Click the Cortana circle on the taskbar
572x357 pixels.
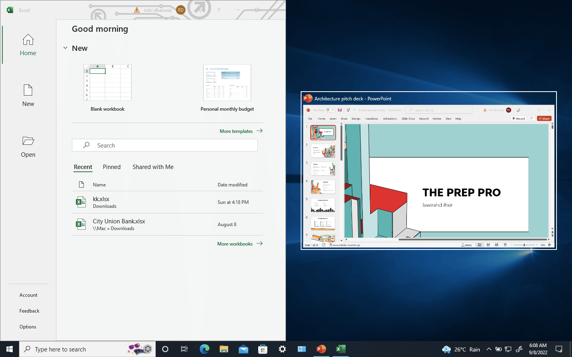pos(165,349)
